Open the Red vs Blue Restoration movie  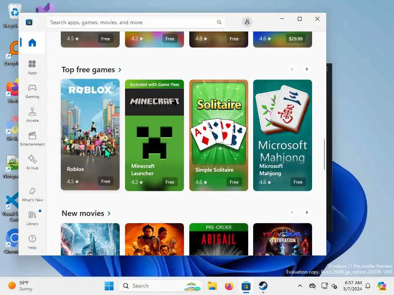(282, 239)
